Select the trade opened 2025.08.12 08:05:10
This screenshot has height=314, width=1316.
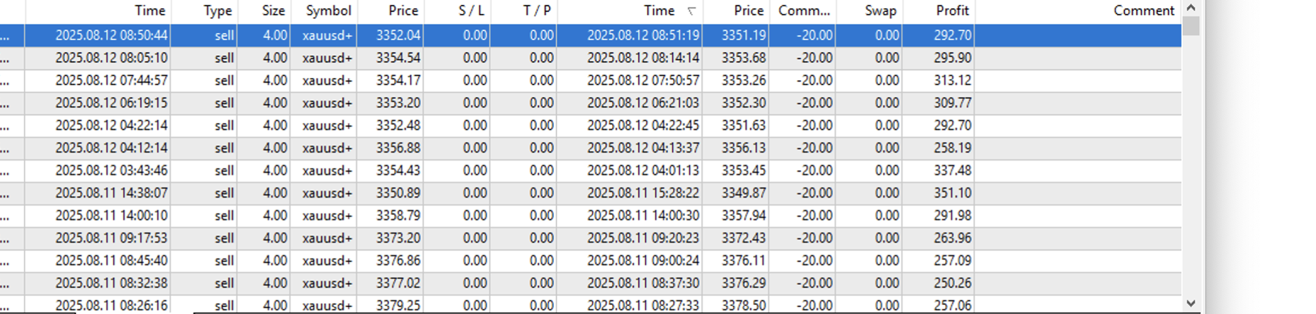pos(112,58)
